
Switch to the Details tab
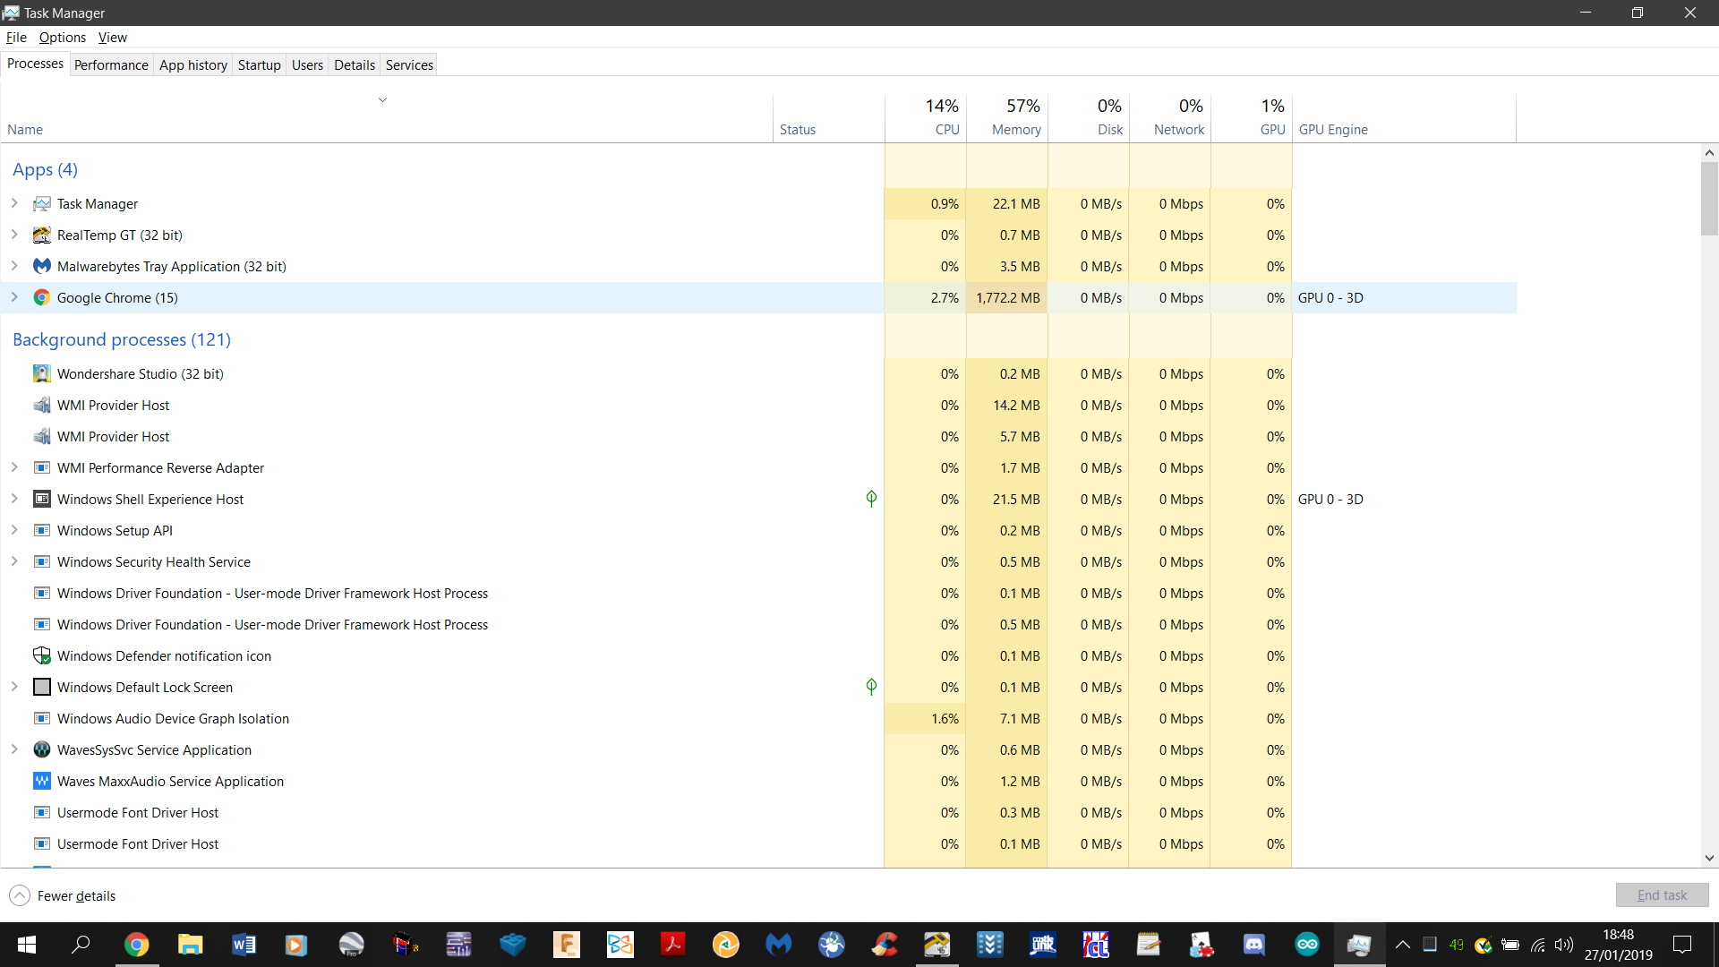tap(355, 65)
